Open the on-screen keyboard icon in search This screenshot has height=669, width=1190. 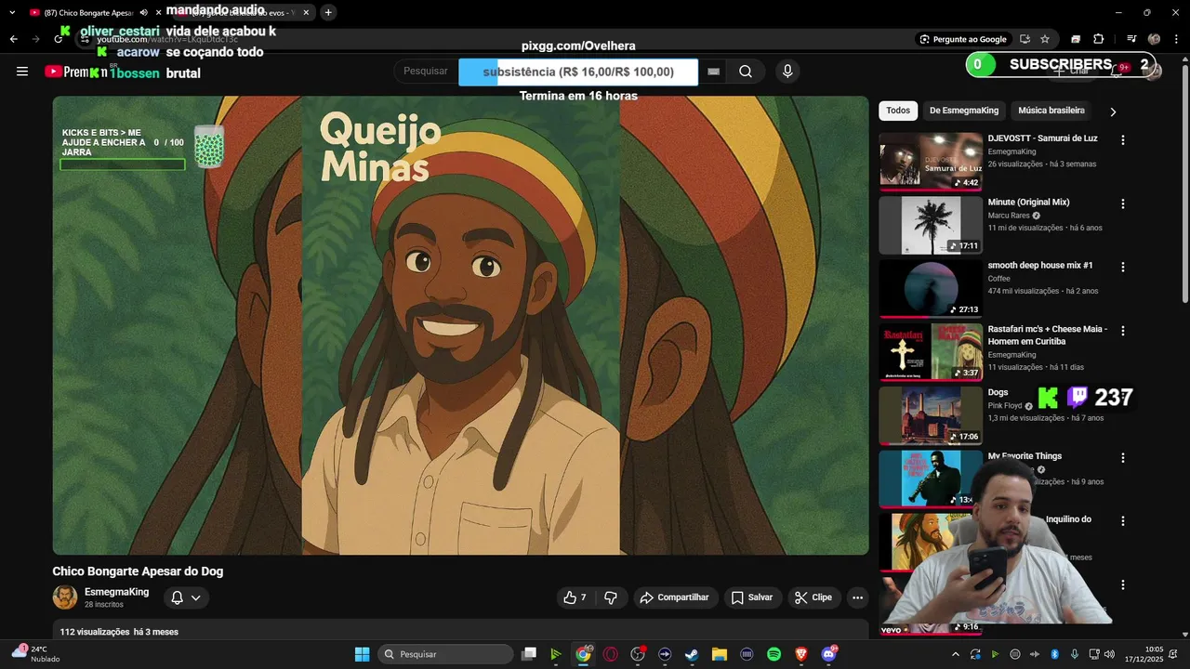tap(713, 72)
